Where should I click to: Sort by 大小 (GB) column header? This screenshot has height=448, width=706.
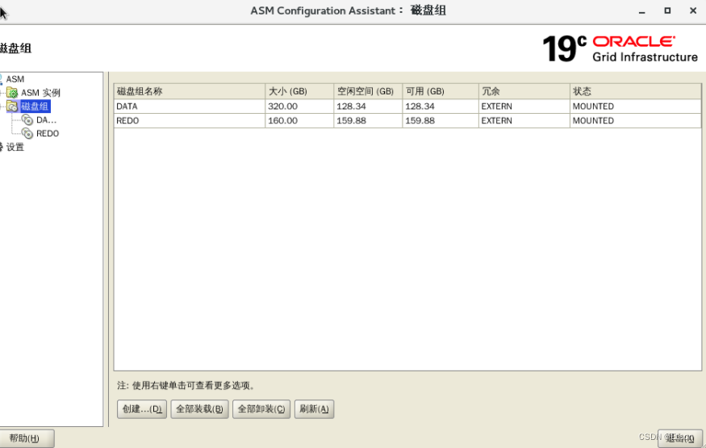point(299,91)
